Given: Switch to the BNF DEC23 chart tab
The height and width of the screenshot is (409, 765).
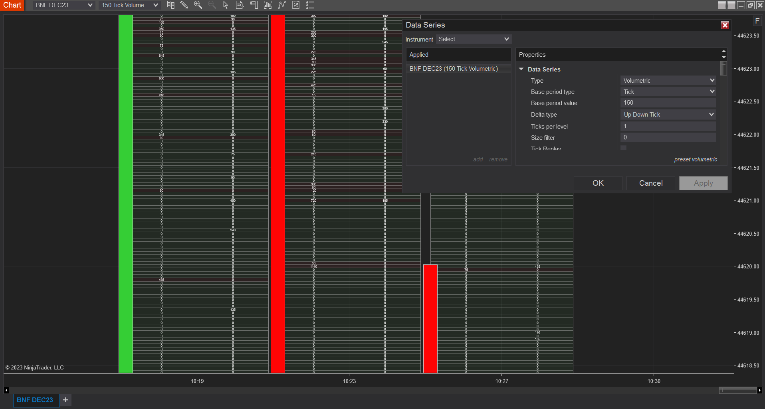Looking at the screenshot, I should (35, 400).
